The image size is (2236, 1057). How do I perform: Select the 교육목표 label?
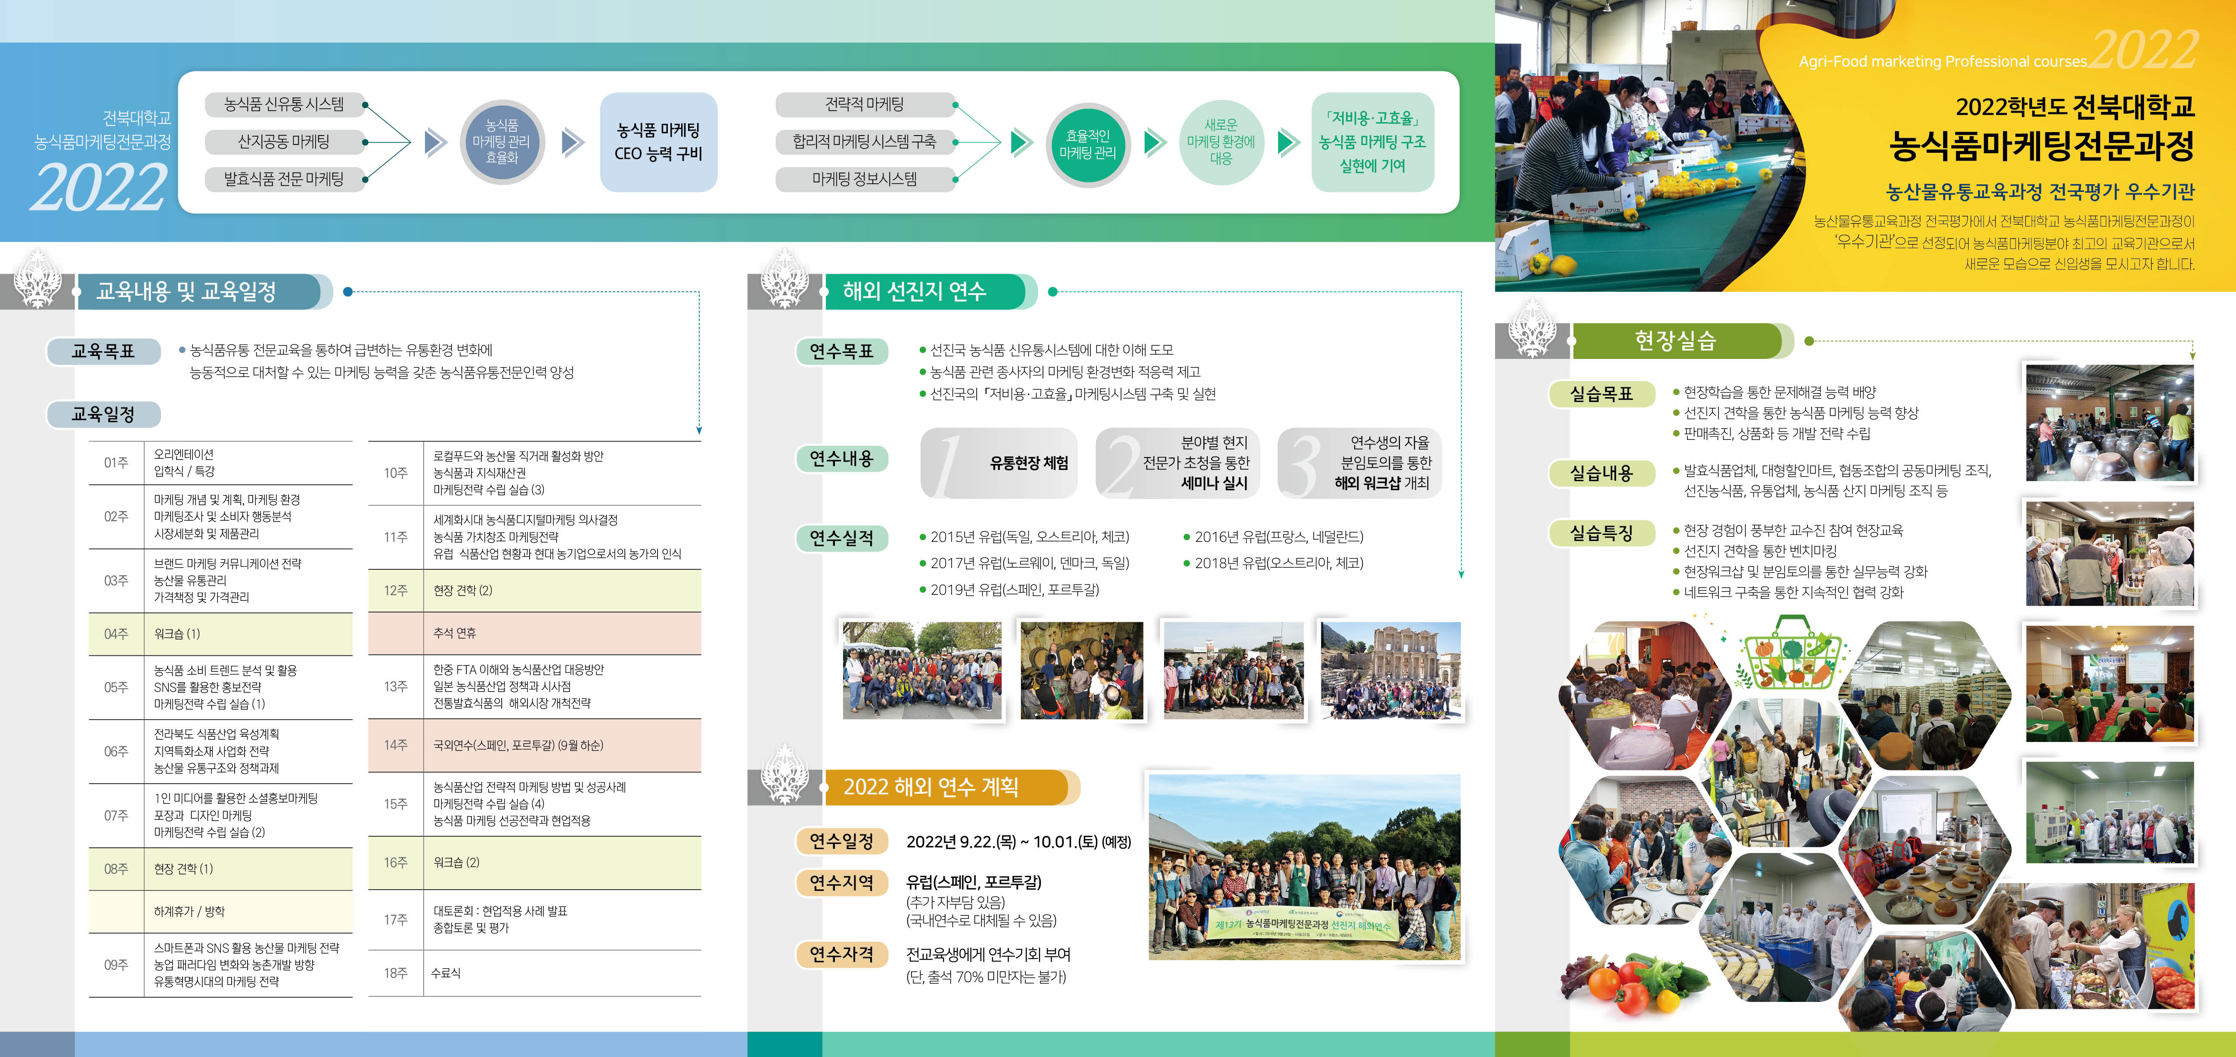point(103,352)
